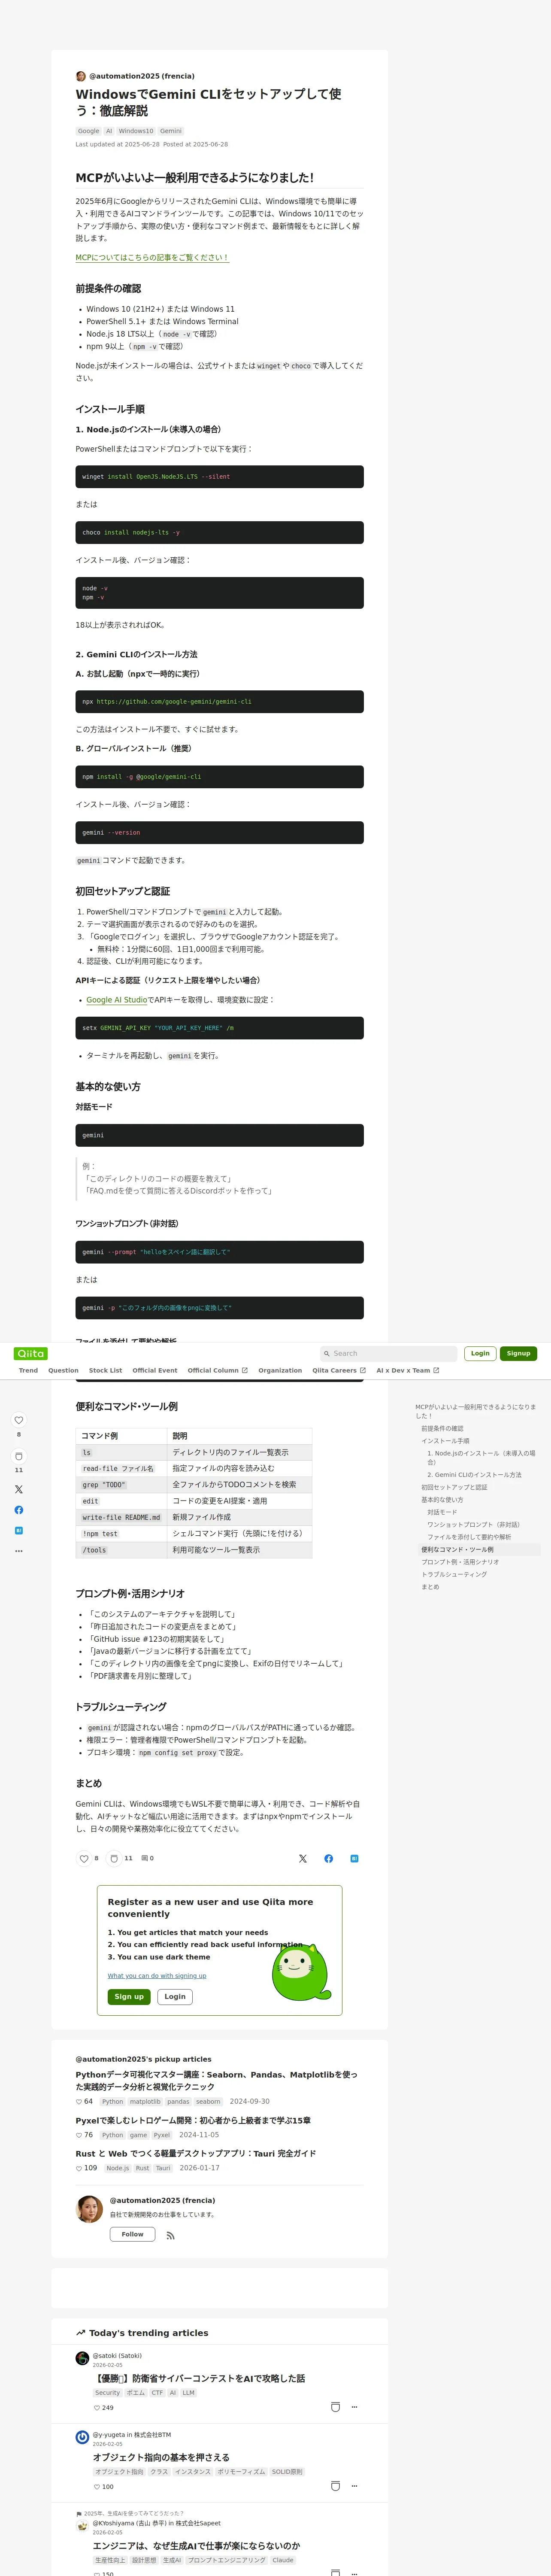
Task: Stock the オブジェクト指向の基本を押さえる article
Action: pos(335,2486)
